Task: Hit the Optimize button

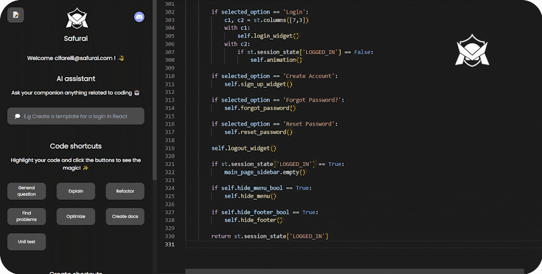Action: pos(76,216)
